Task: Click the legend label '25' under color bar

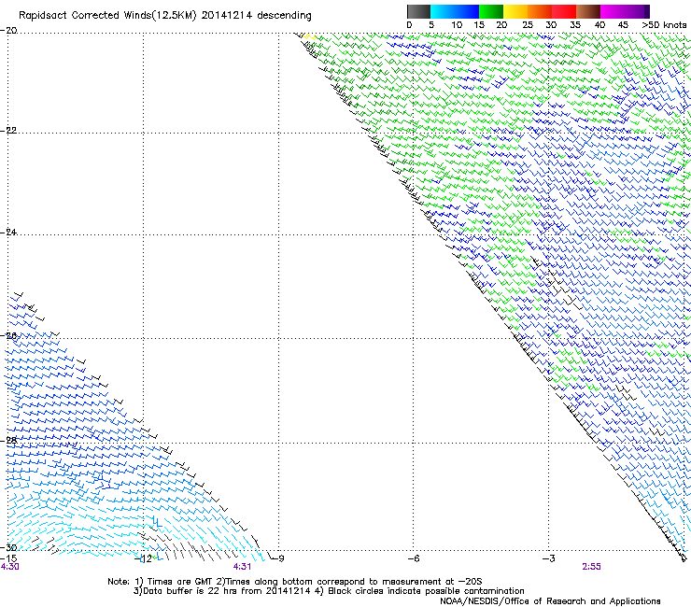Action: [x=528, y=25]
